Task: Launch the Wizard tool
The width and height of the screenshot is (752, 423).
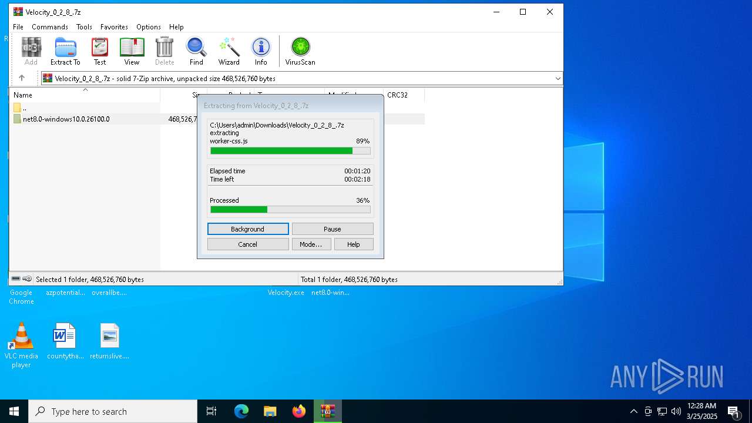Action: click(x=229, y=52)
